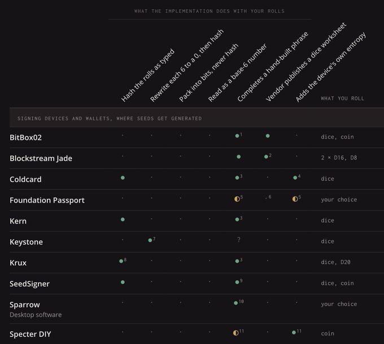Screen dimensions: 384x344
Task: Click SeedSigner's green dot under Hash the rolls
Action: tap(123, 282)
